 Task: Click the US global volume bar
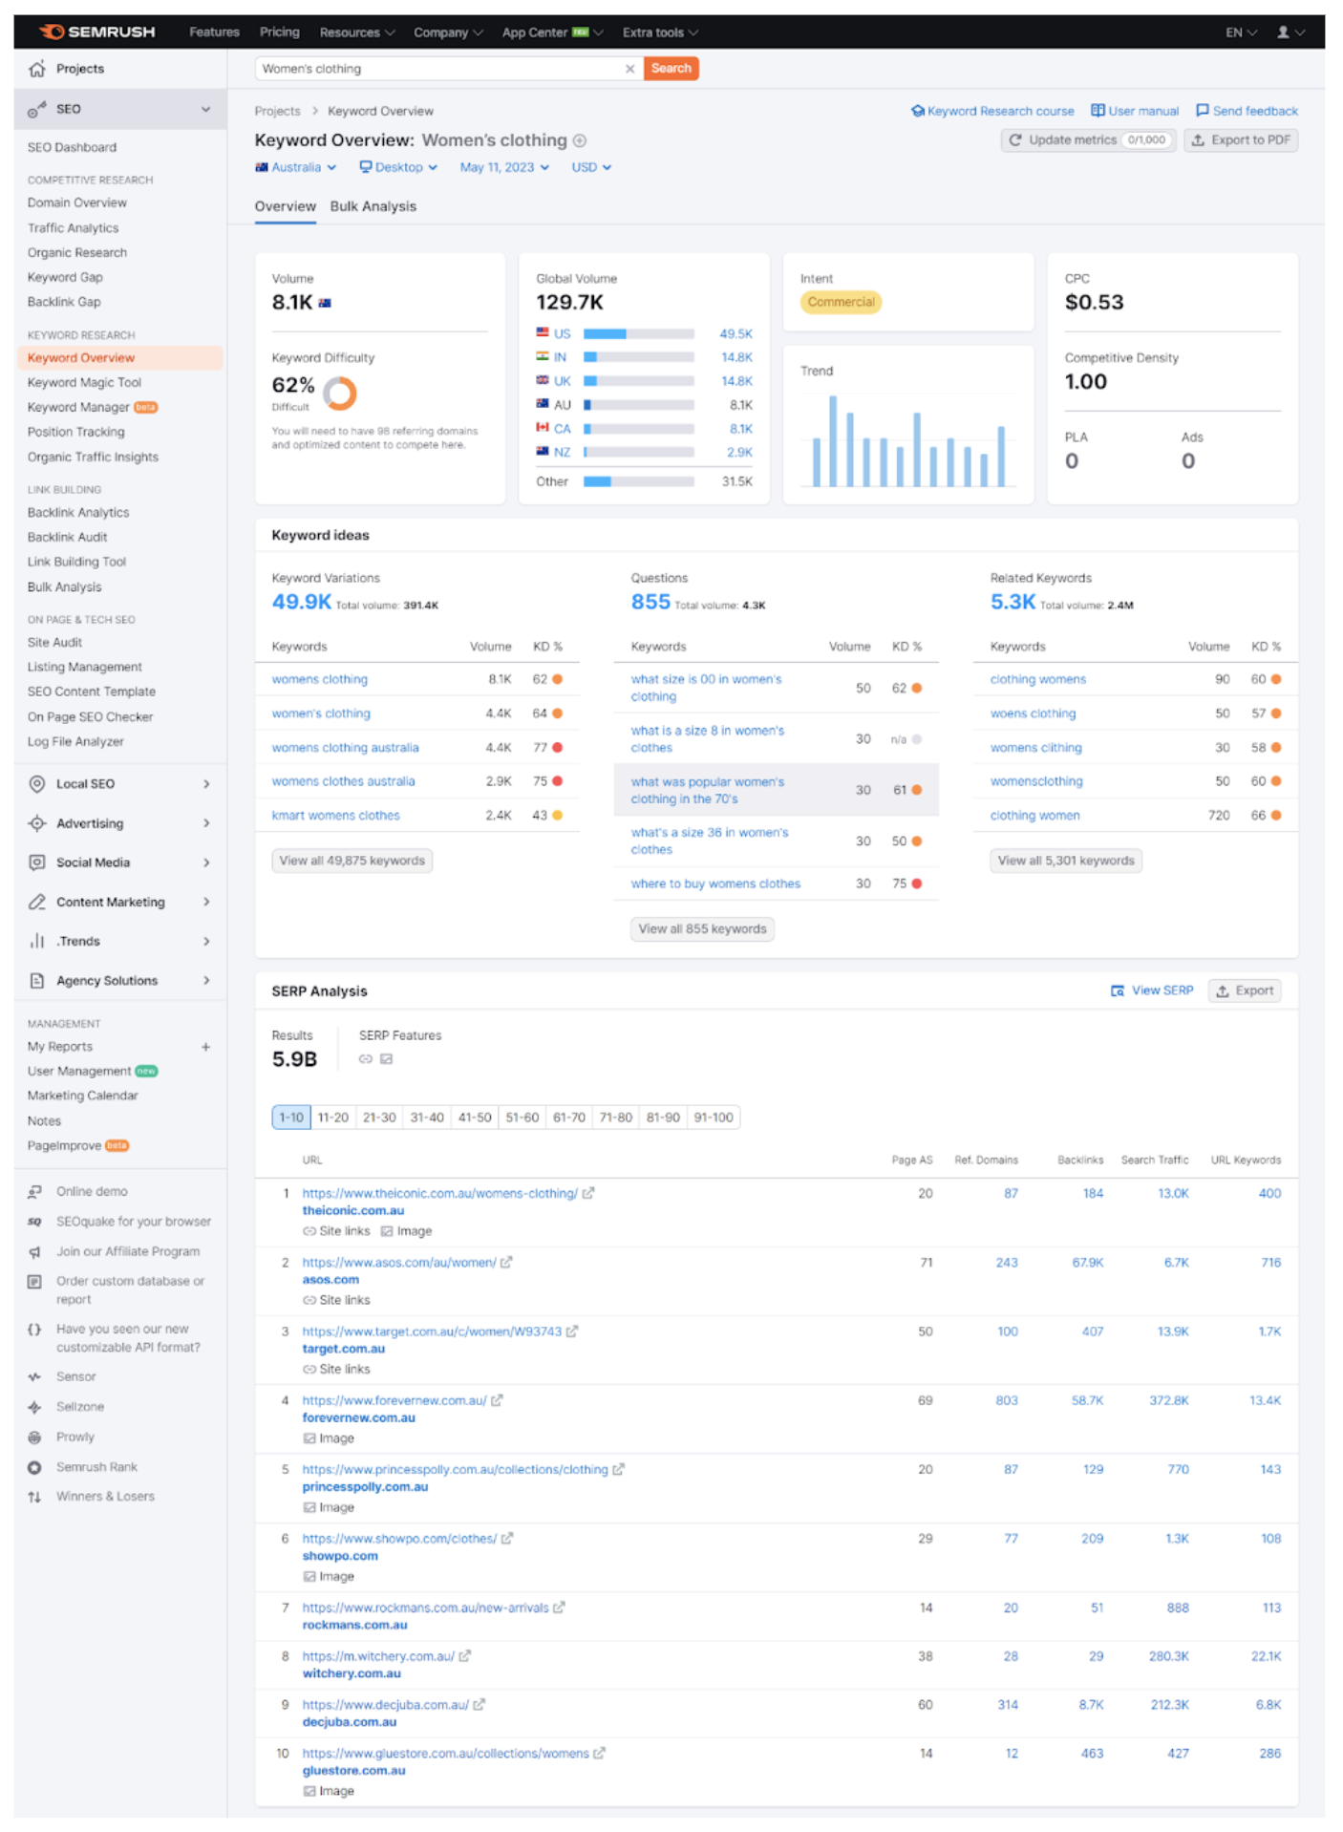coord(638,334)
